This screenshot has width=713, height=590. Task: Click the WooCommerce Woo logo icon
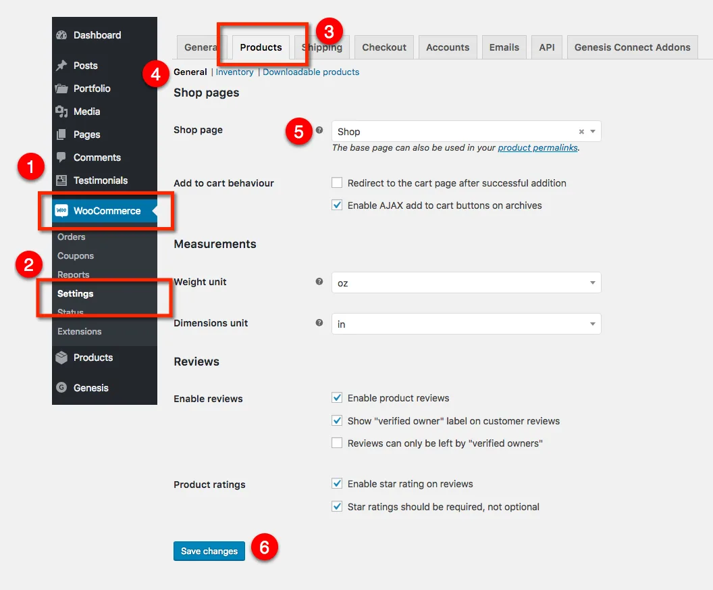(x=61, y=210)
